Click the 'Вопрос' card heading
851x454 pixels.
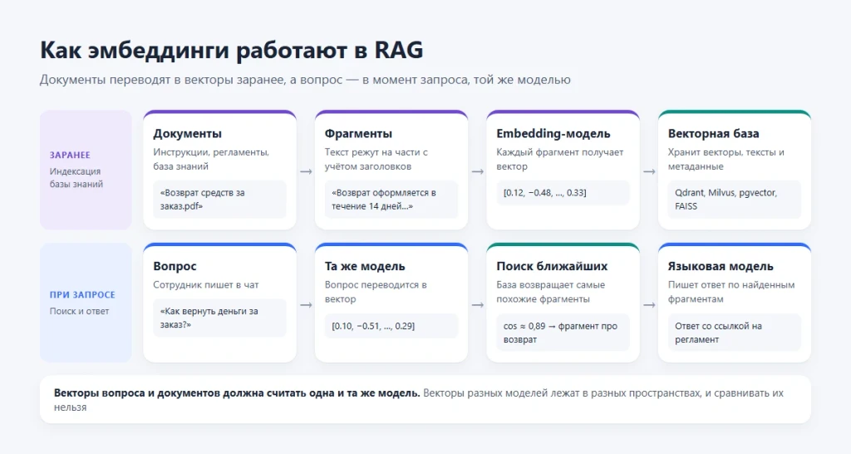coord(175,266)
